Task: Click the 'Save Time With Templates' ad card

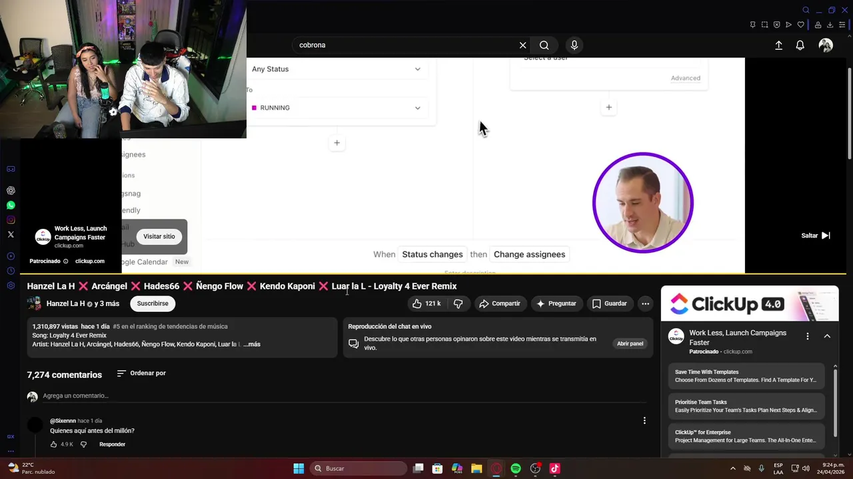Action: pos(746,377)
